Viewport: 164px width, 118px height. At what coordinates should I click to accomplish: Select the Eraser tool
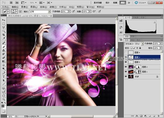[4, 57]
